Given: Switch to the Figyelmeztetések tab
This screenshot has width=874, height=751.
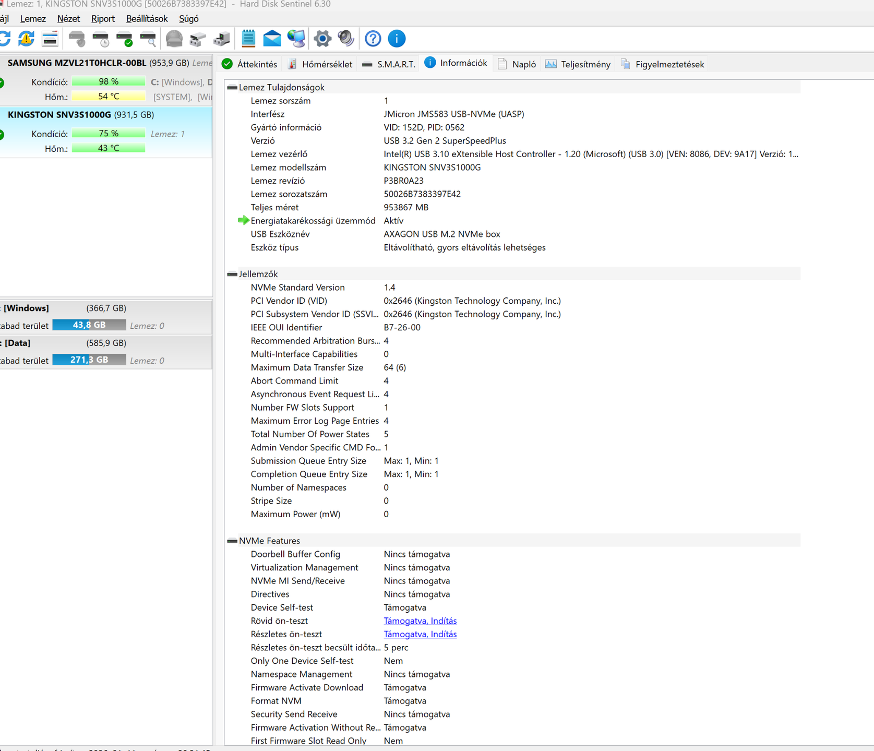Looking at the screenshot, I should click(662, 64).
